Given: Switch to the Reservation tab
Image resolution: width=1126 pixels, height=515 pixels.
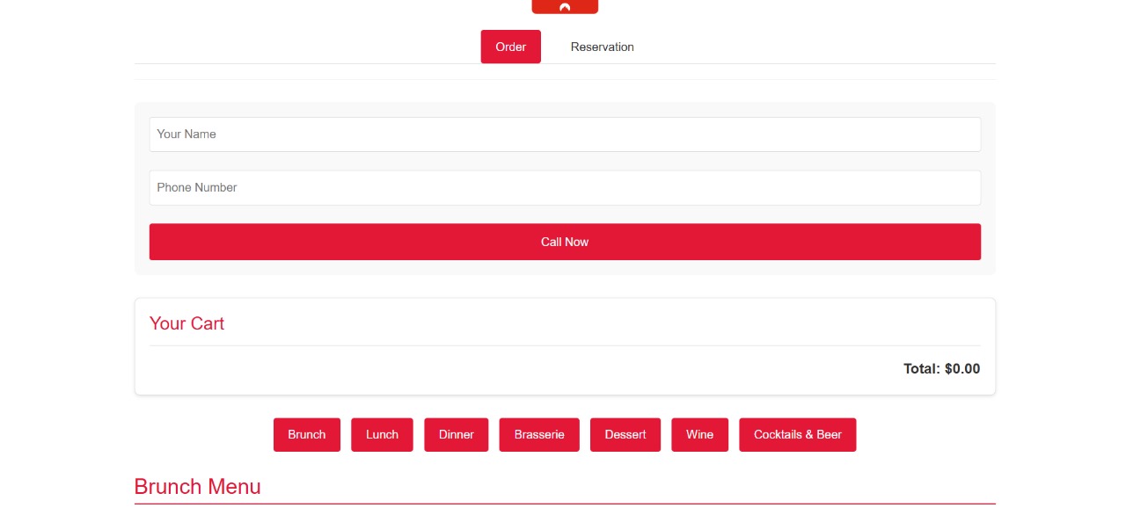Looking at the screenshot, I should [x=602, y=47].
